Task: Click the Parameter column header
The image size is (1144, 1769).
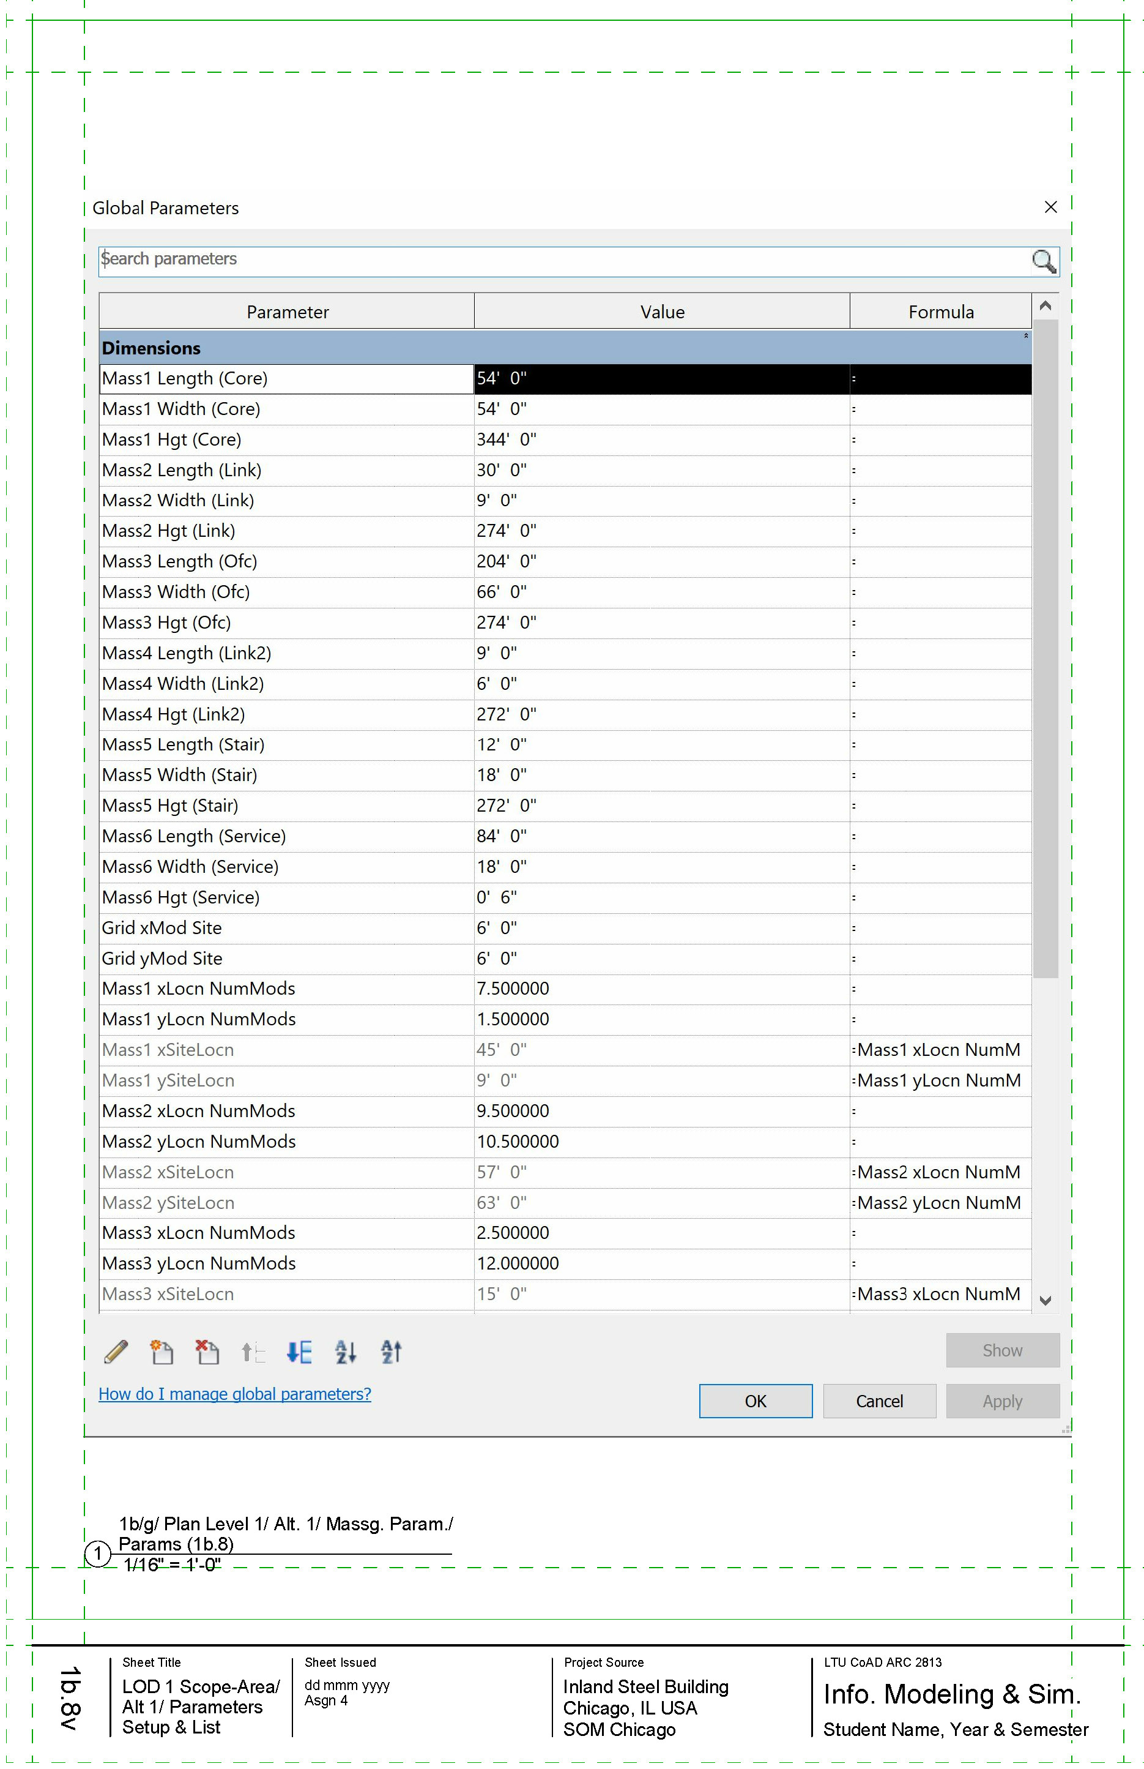Action: [x=287, y=312]
